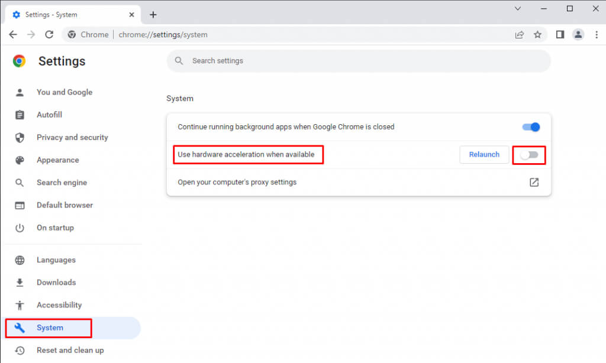This screenshot has height=363, width=606.
Task: Click the user profile avatar icon
Action: (x=578, y=34)
